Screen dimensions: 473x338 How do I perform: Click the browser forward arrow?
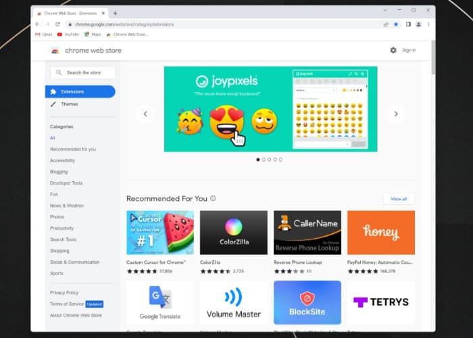[47, 24]
